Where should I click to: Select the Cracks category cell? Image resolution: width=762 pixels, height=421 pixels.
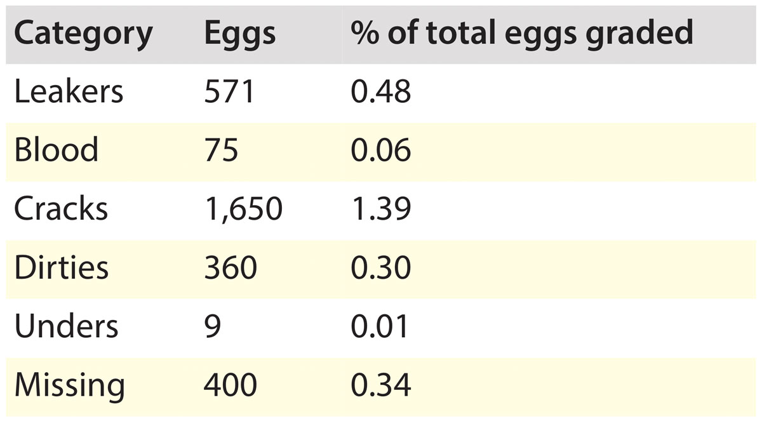pos(61,209)
